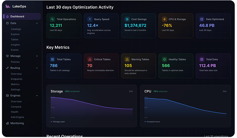Select Insights in the sidebar
Image resolution: width=237 pixels, height=138 pixels.
tap(15, 45)
